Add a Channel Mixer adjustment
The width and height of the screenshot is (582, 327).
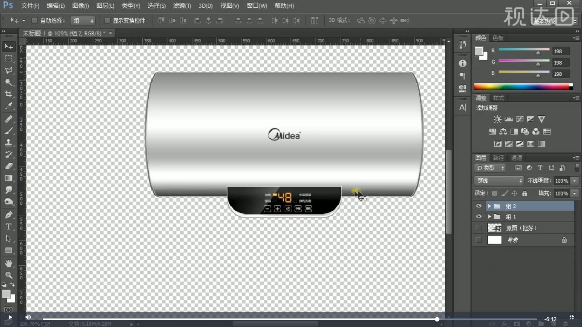click(x=536, y=132)
